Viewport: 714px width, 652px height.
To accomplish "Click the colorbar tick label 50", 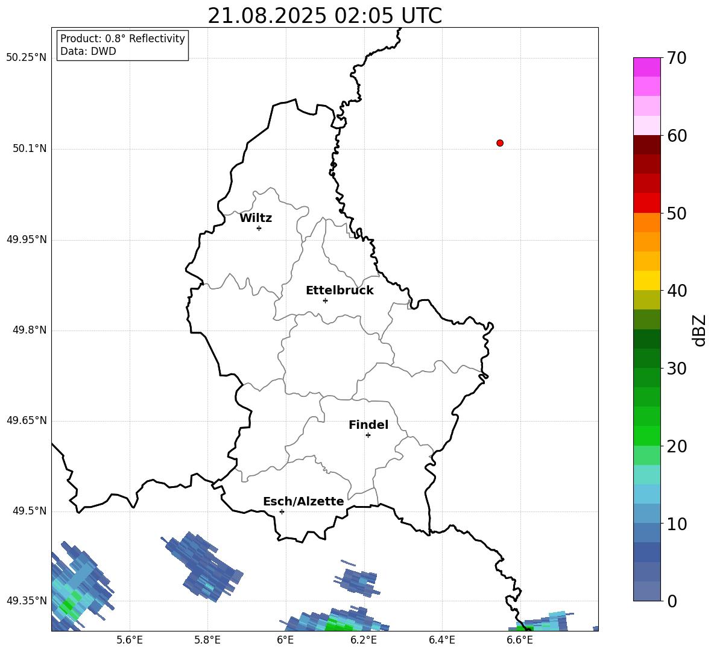I will (x=677, y=213).
